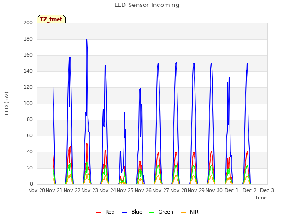
Task: Click the Nov 28 x-axis tick label
Action: pos(178,190)
